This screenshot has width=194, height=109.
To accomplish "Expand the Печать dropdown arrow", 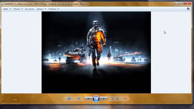I will click(x=22, y=9).
